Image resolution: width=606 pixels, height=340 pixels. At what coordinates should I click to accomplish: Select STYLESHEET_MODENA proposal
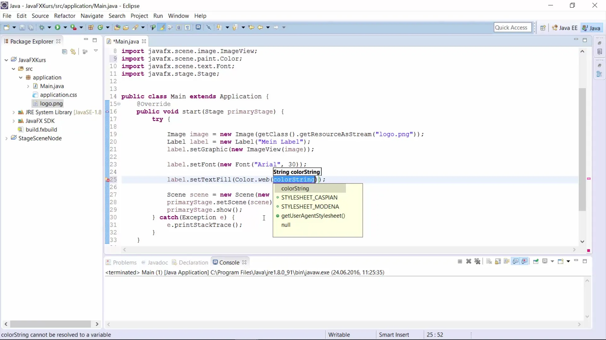[x=310, y=207]
